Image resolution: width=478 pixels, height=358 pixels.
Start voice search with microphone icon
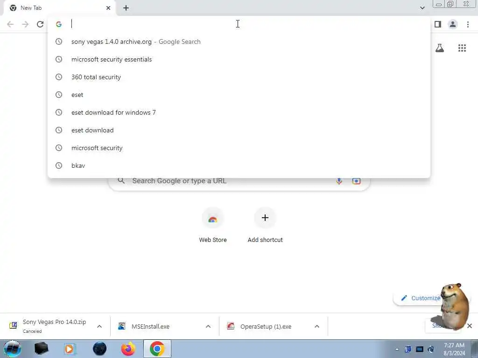[339, 181]
